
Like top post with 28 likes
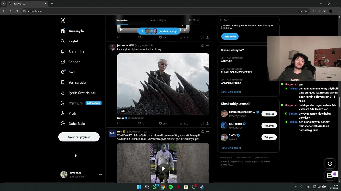[x=163, y=37]
